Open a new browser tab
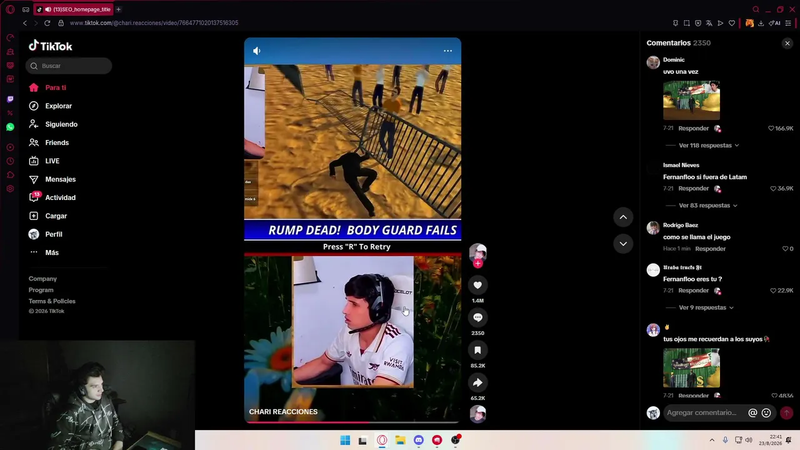The image size is (800, 450). (x=118, y=9)
